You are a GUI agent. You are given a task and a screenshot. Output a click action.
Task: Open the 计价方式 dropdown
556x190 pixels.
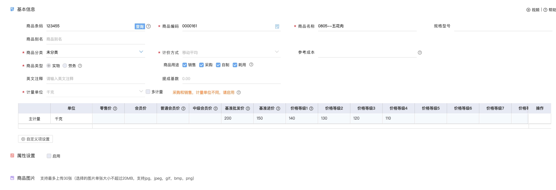277,52
